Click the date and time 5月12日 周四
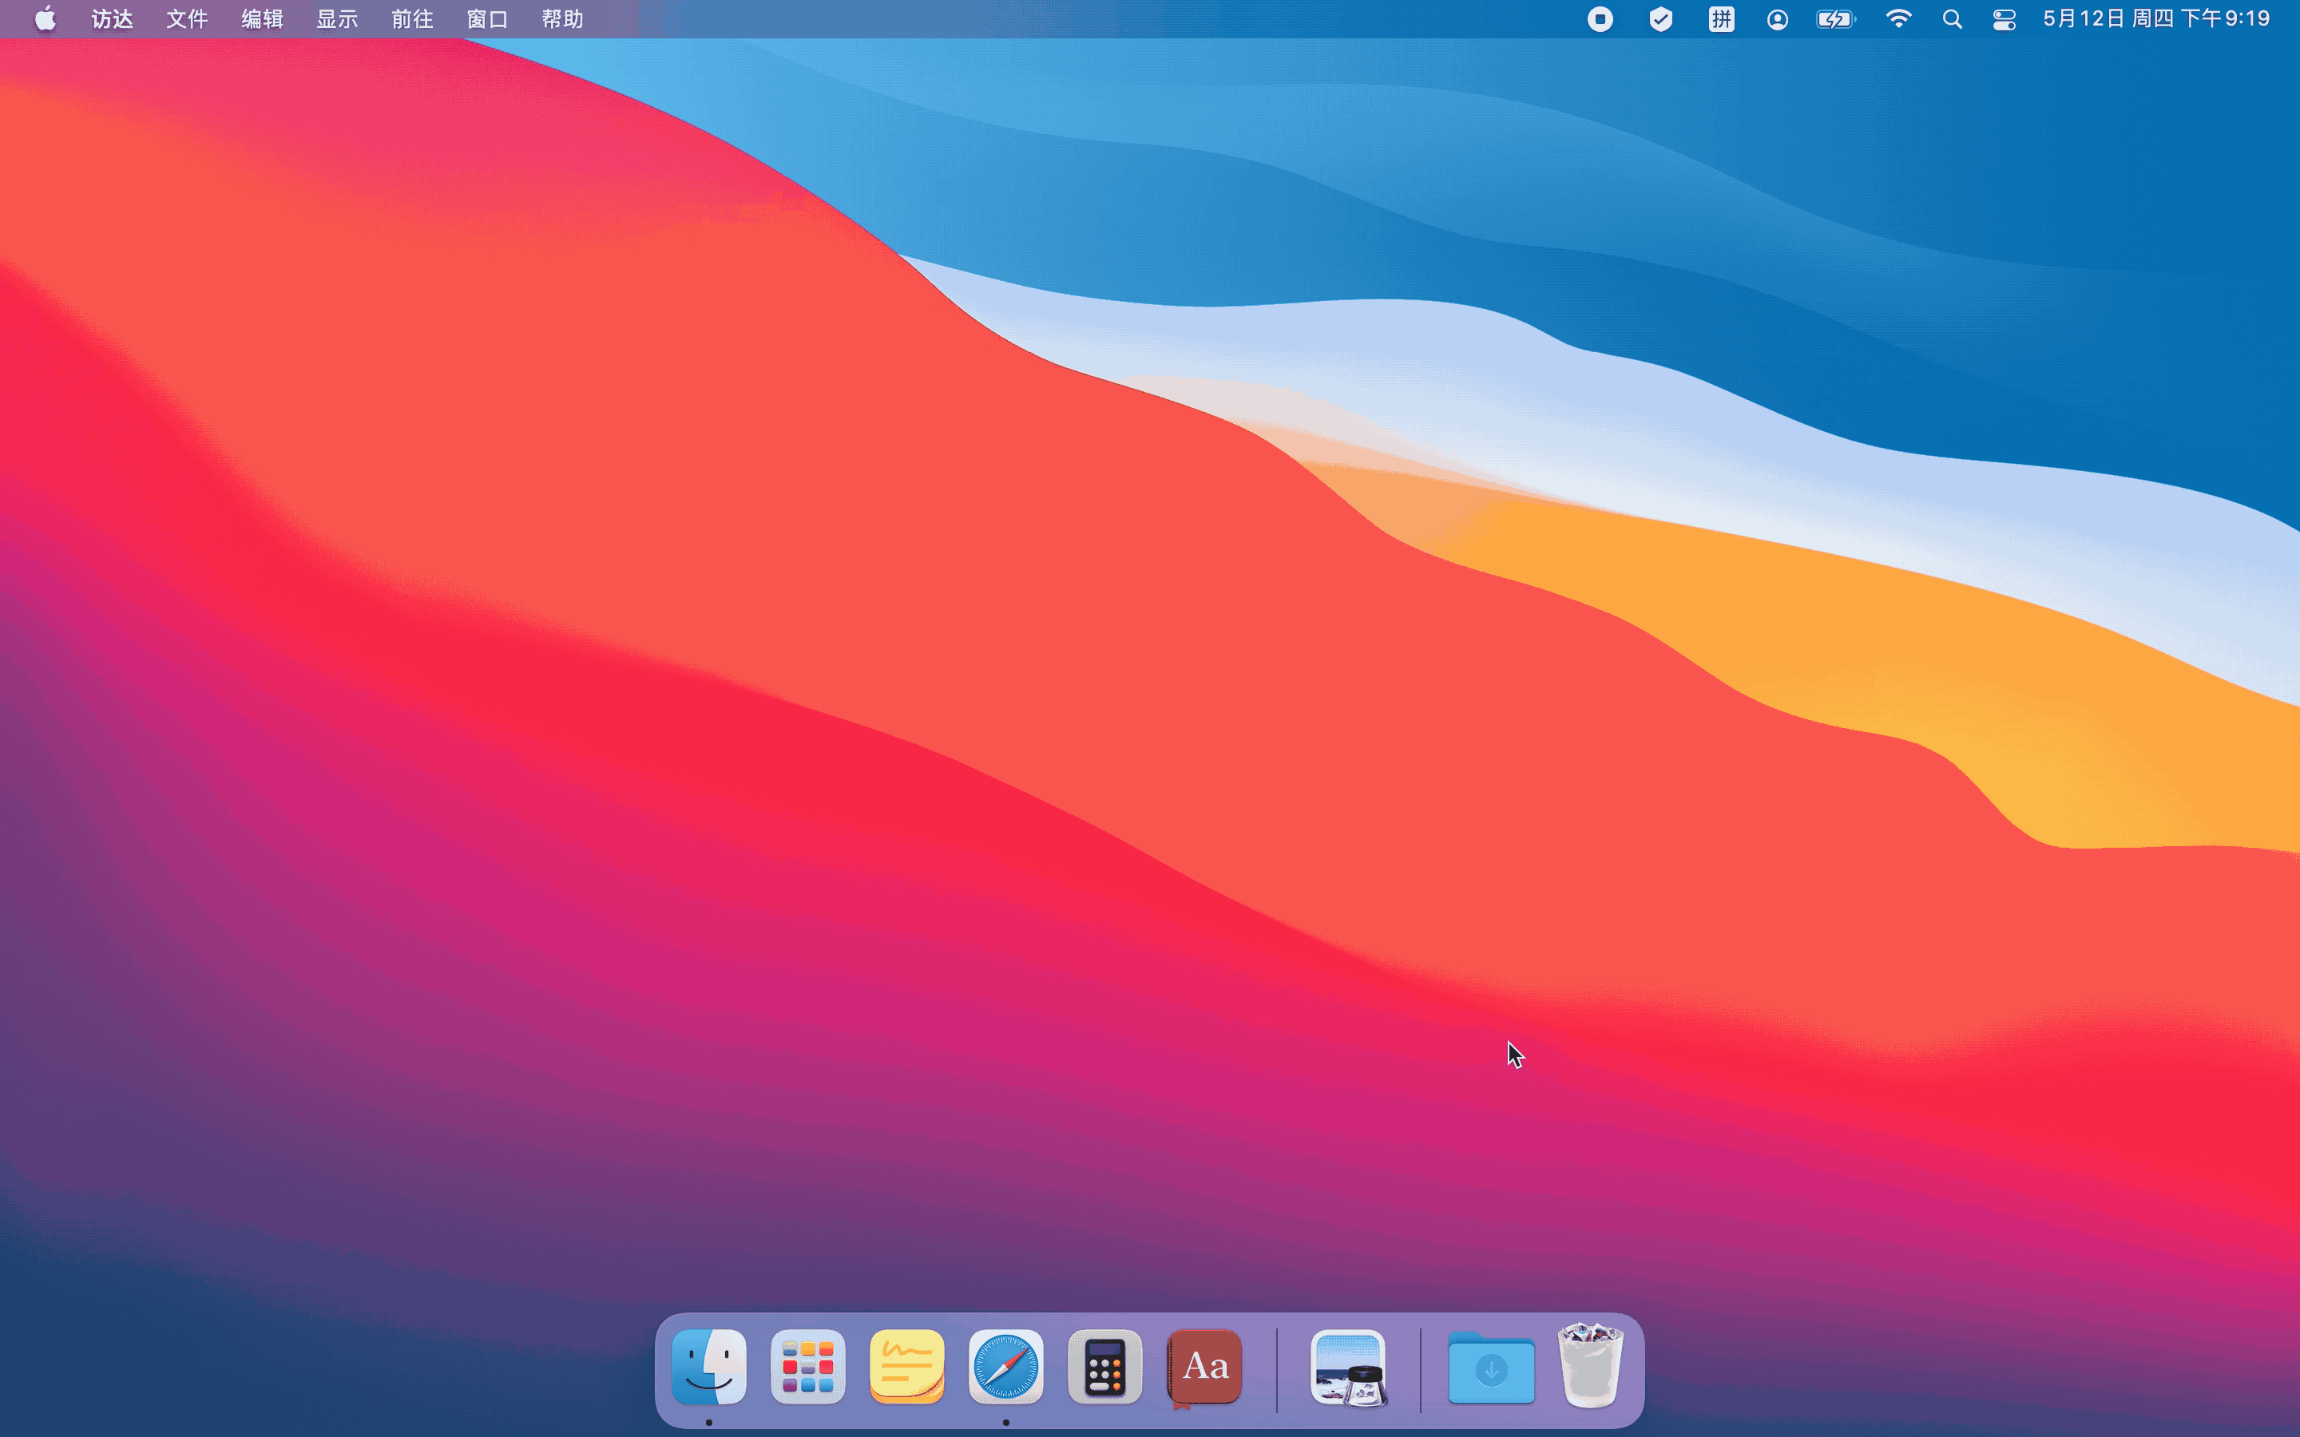Viewport: 2300px width, 1437px height. click(x=2156, y=19)
